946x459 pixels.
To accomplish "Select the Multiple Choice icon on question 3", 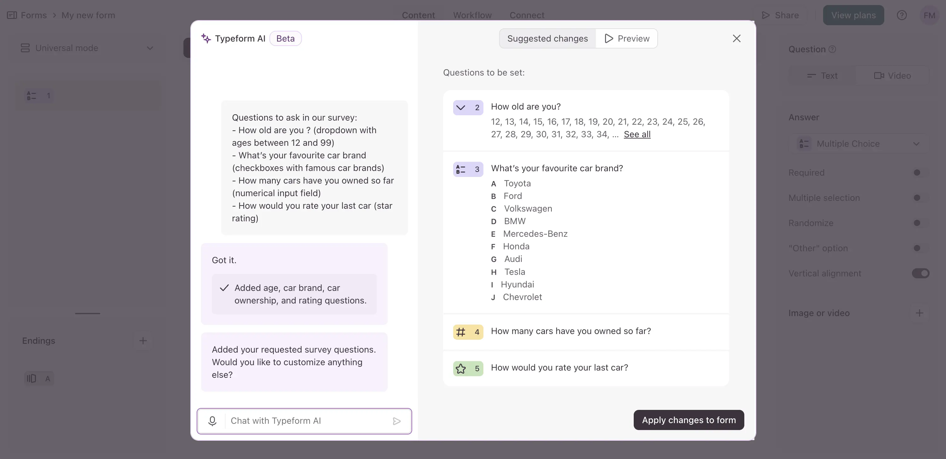I will point(460,169).
